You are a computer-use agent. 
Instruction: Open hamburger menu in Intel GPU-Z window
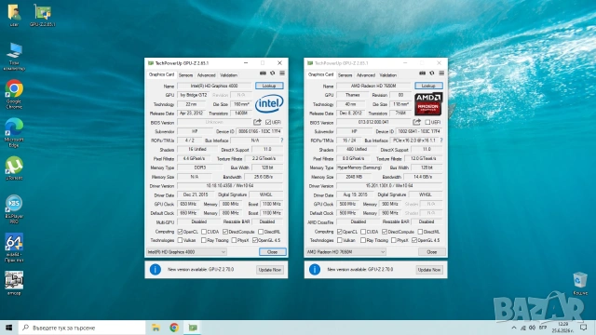[x=282, y=74]
